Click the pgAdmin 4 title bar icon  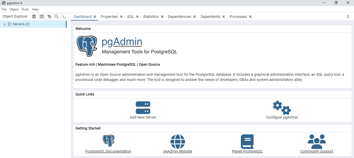point(4,3)
